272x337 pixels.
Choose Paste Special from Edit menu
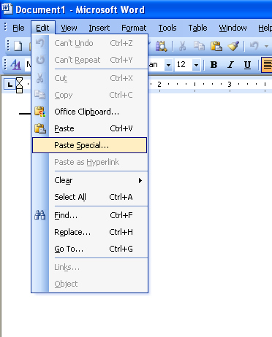pyautogui.click(x=90, y=145)
